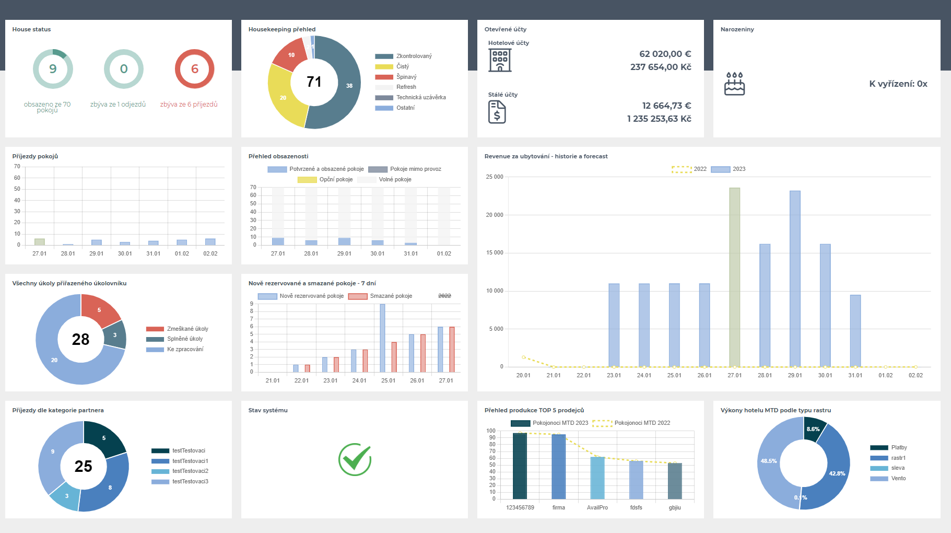Toggle Zkontrolovaný legend in Housekeeping chart
This screenshot has height=533, width=951.
[x=403, y=56]
